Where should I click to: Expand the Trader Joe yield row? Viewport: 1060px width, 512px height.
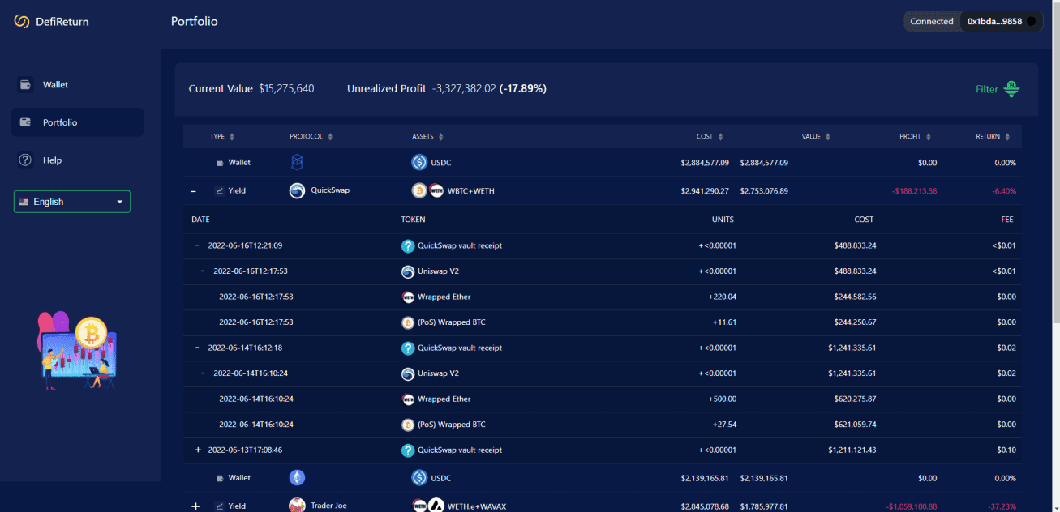(195, 506)
